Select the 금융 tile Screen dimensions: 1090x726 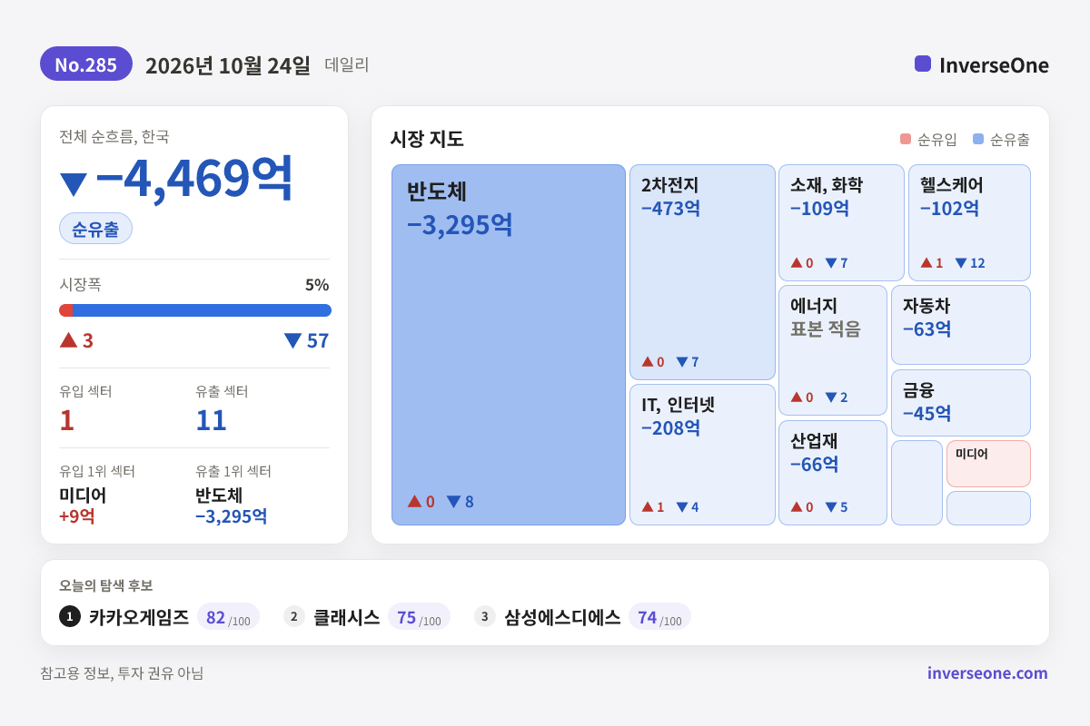tap(961, 403)
